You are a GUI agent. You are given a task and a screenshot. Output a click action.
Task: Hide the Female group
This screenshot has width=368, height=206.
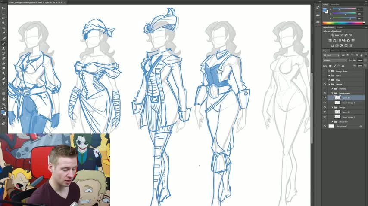(x=325, y=84)
